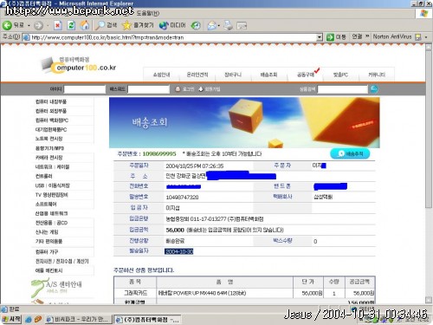433x325 pixels.
Task: Open the Help (도움말) menu
Action: (x=148, y=13)
